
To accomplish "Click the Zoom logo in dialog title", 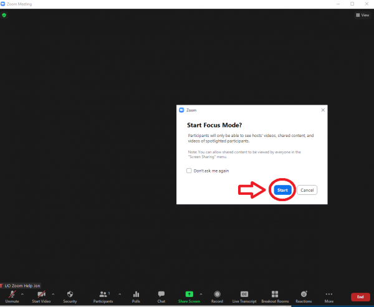I will click(x=181, y=110).
